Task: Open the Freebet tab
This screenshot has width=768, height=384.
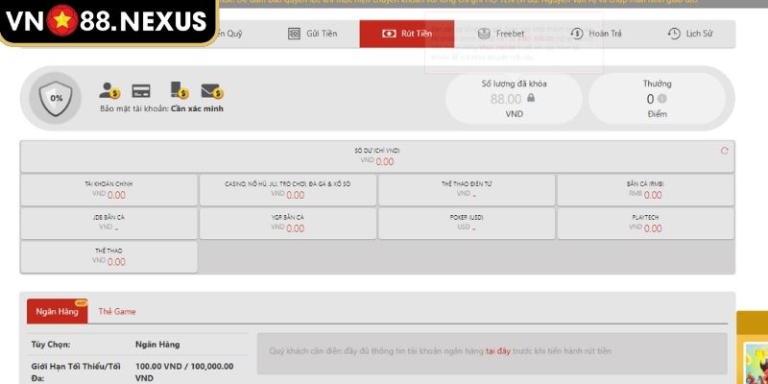Action: (x=500, y=34)
